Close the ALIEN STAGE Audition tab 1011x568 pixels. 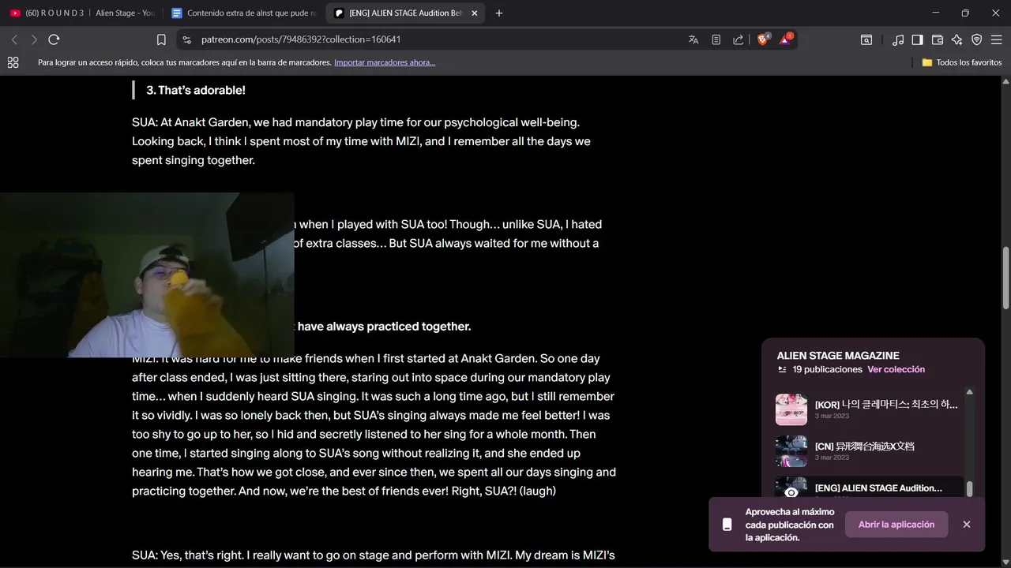[x=475, y=13]
